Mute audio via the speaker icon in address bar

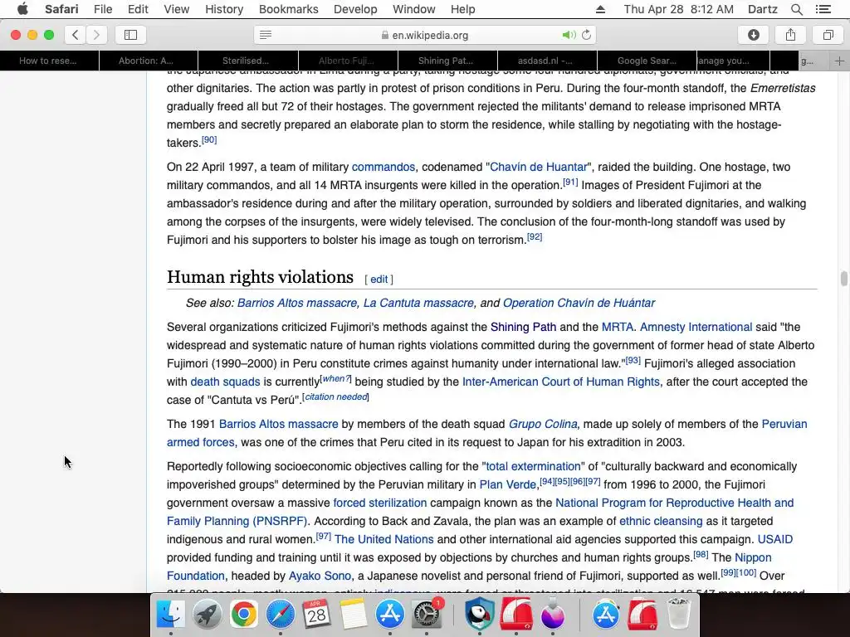pos(568,35)
